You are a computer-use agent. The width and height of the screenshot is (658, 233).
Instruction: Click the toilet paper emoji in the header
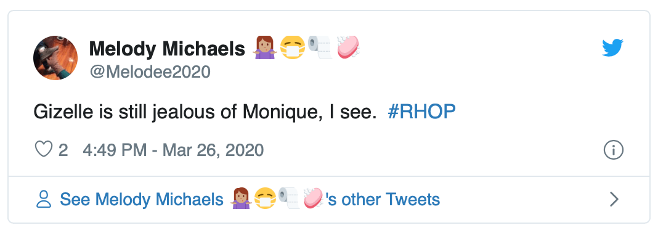319,47
